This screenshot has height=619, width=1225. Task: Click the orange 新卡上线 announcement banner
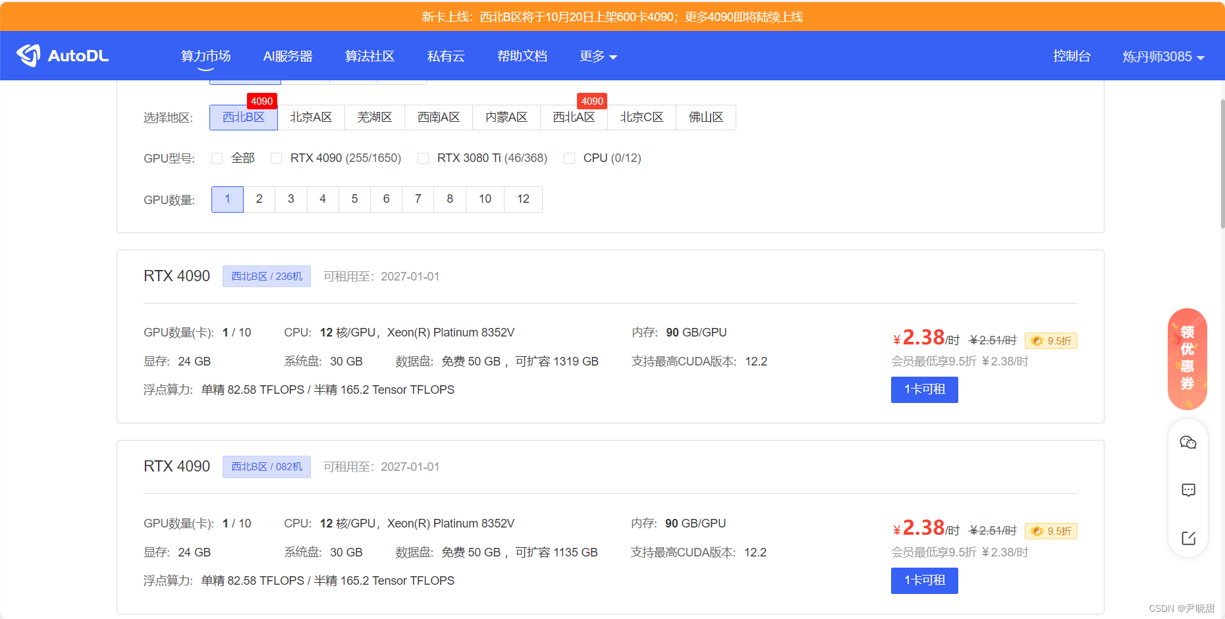[612, 16]
